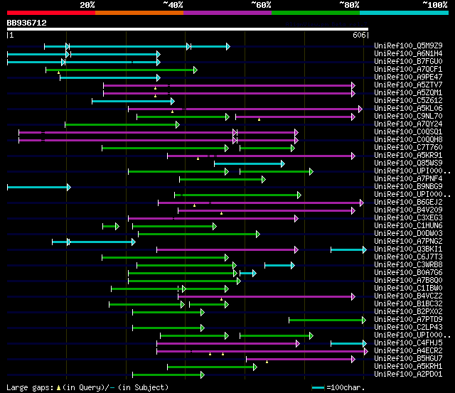The height and width of the screenshot is (393, 455).
Task: Click the orange ~40% identity legend segment
Action: [x=139, y=13]
